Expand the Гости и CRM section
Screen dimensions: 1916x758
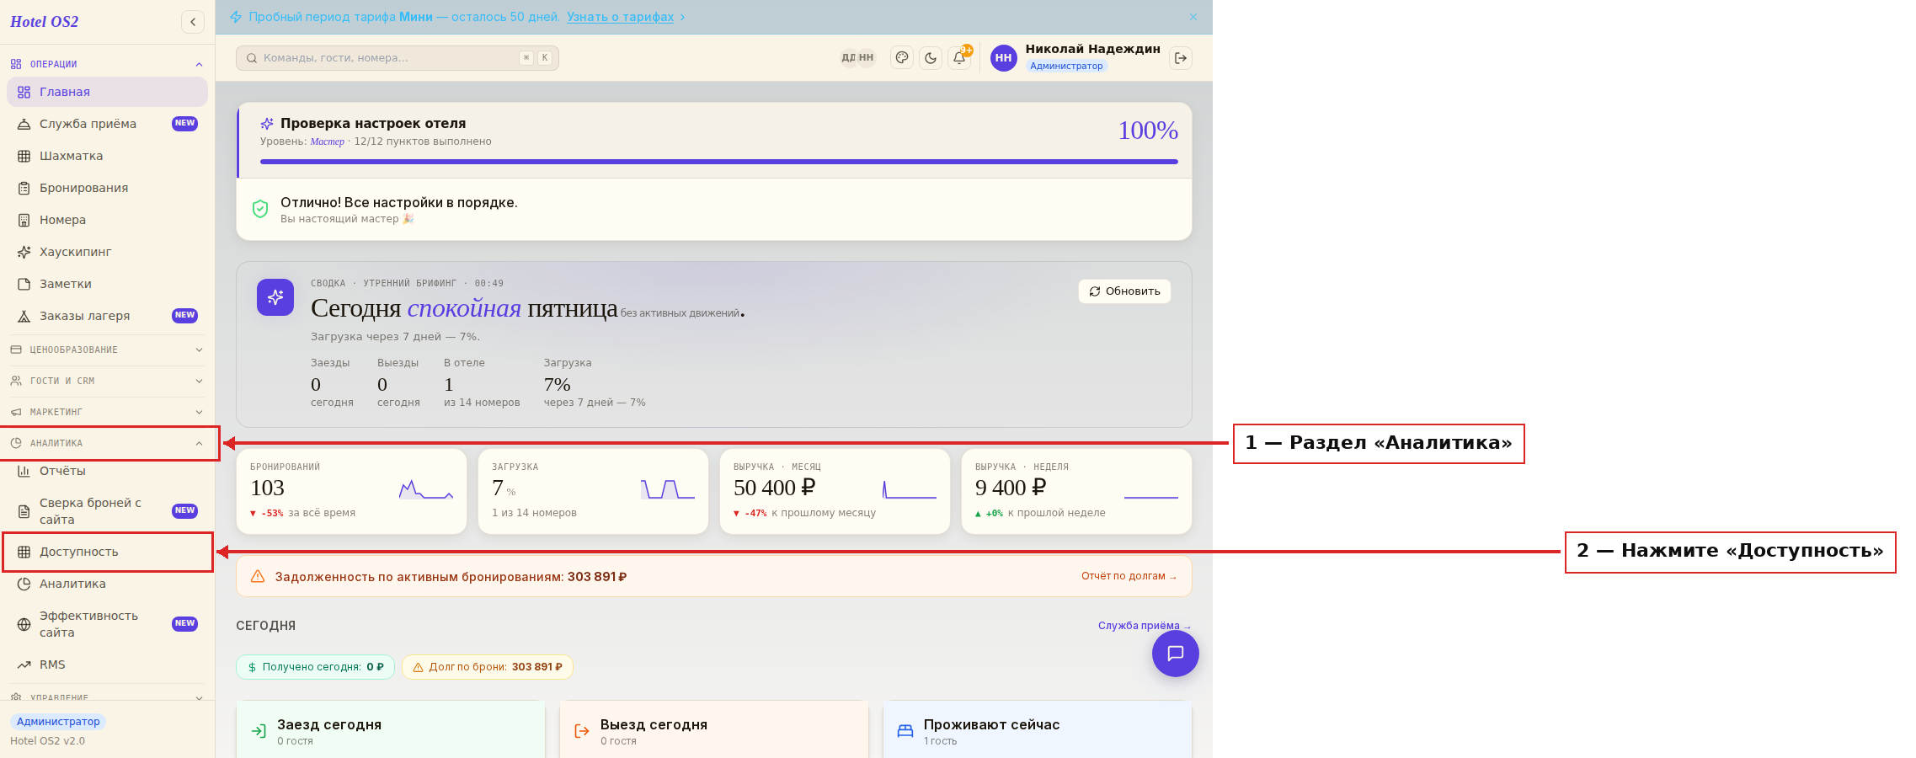point(107,381)
